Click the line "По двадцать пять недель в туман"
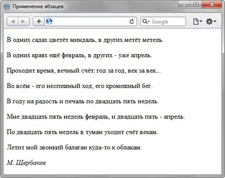The height and width of the screenshot is (178, 225). (82, 132)
